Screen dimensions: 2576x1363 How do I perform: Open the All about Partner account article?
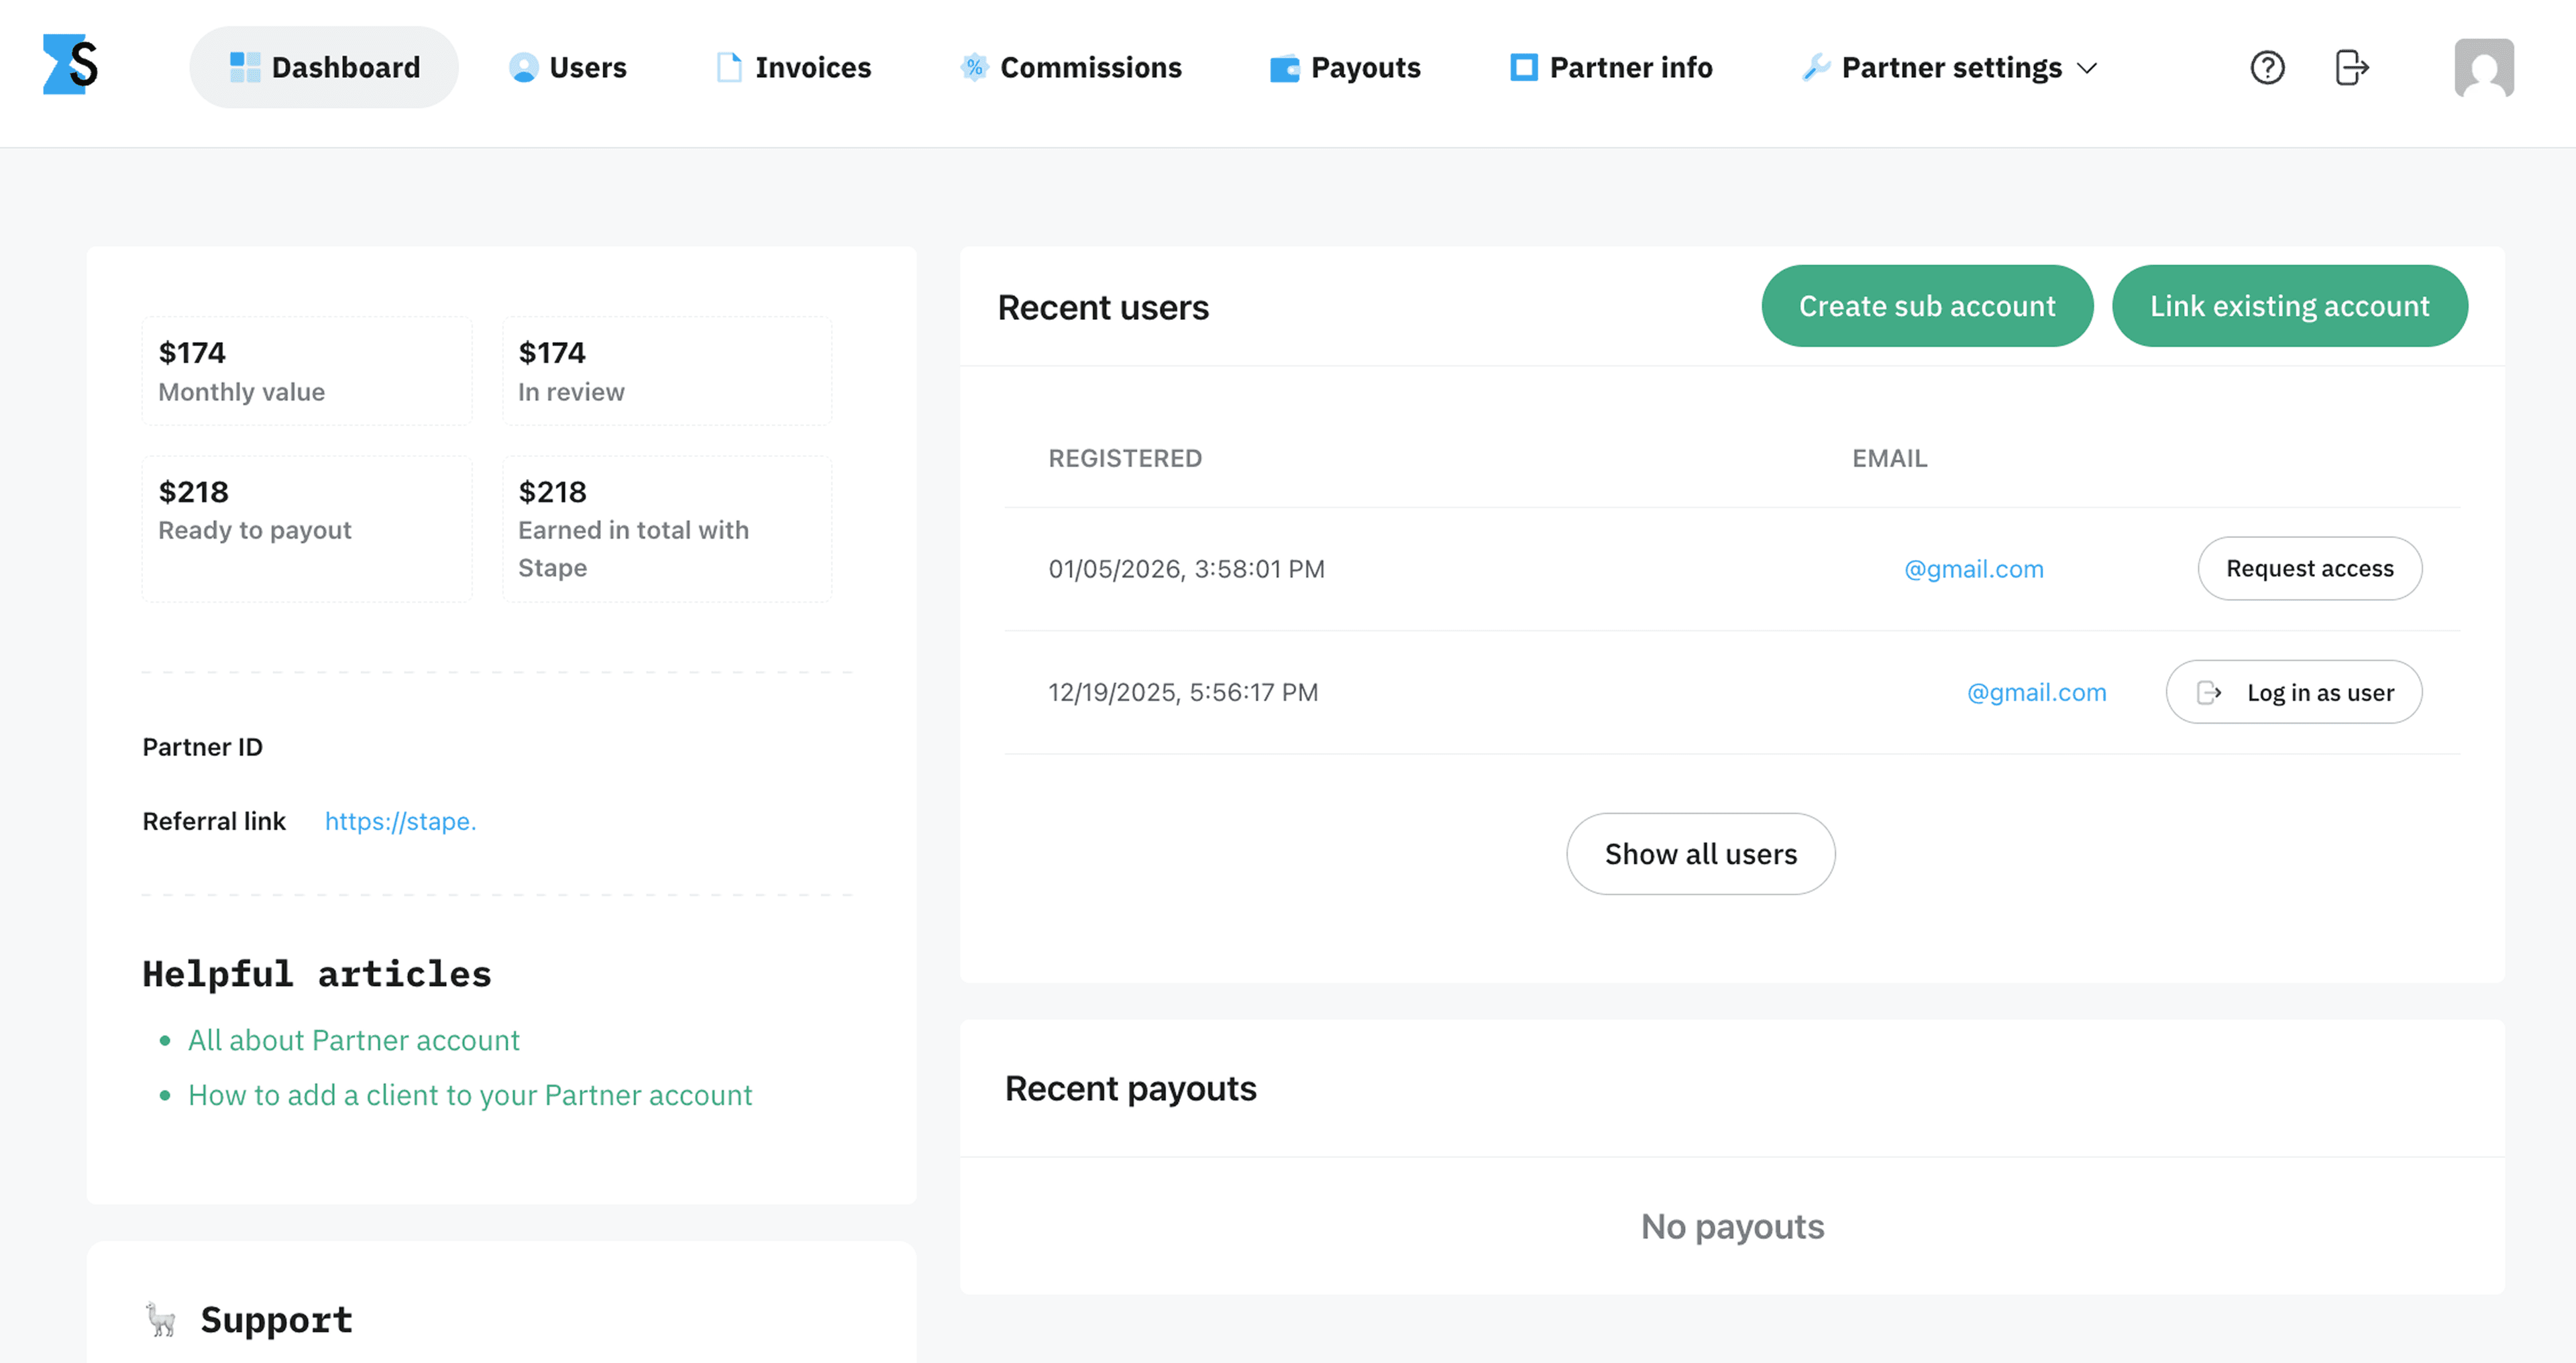click(x=353, y=1040)
